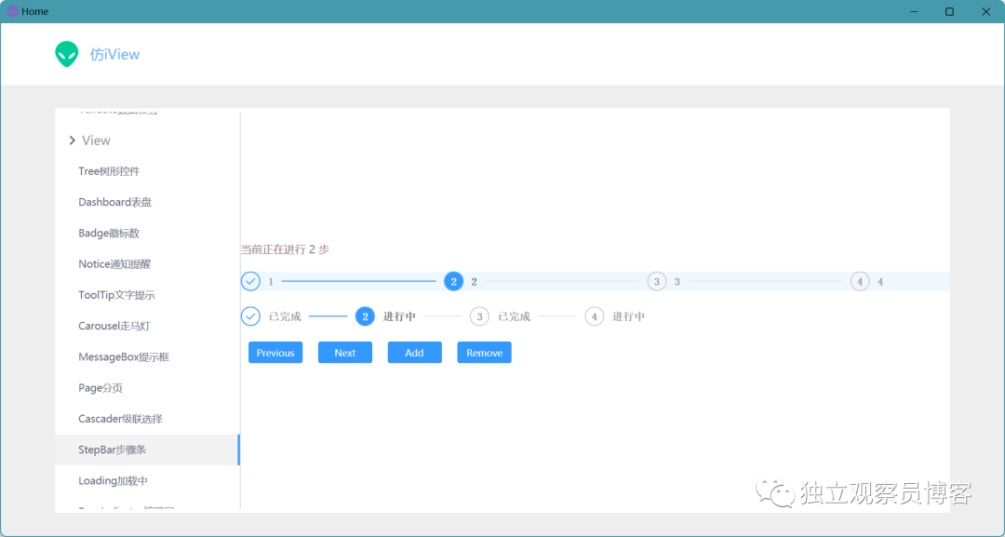Click the step 3 circle beside second 已完成

pos(479,316)
